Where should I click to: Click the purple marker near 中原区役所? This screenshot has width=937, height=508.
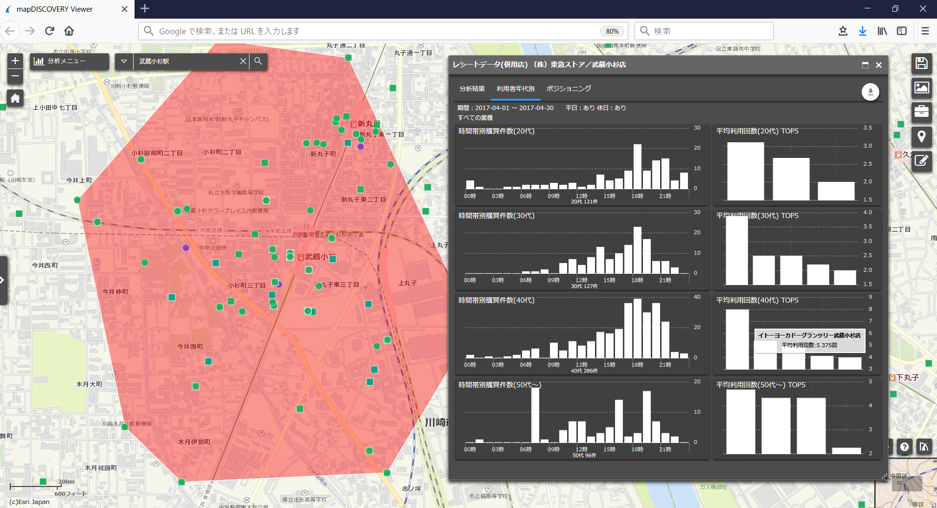186,248
